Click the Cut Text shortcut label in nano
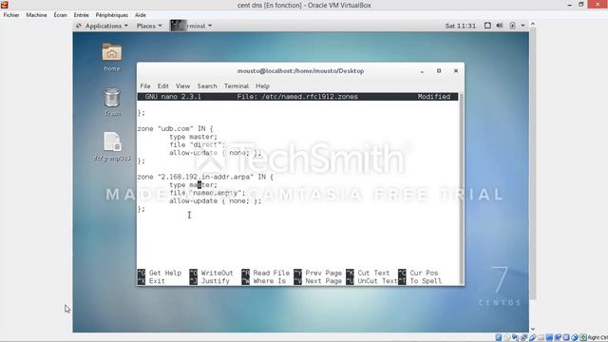 pyautogui.click(x=373, y=273)
